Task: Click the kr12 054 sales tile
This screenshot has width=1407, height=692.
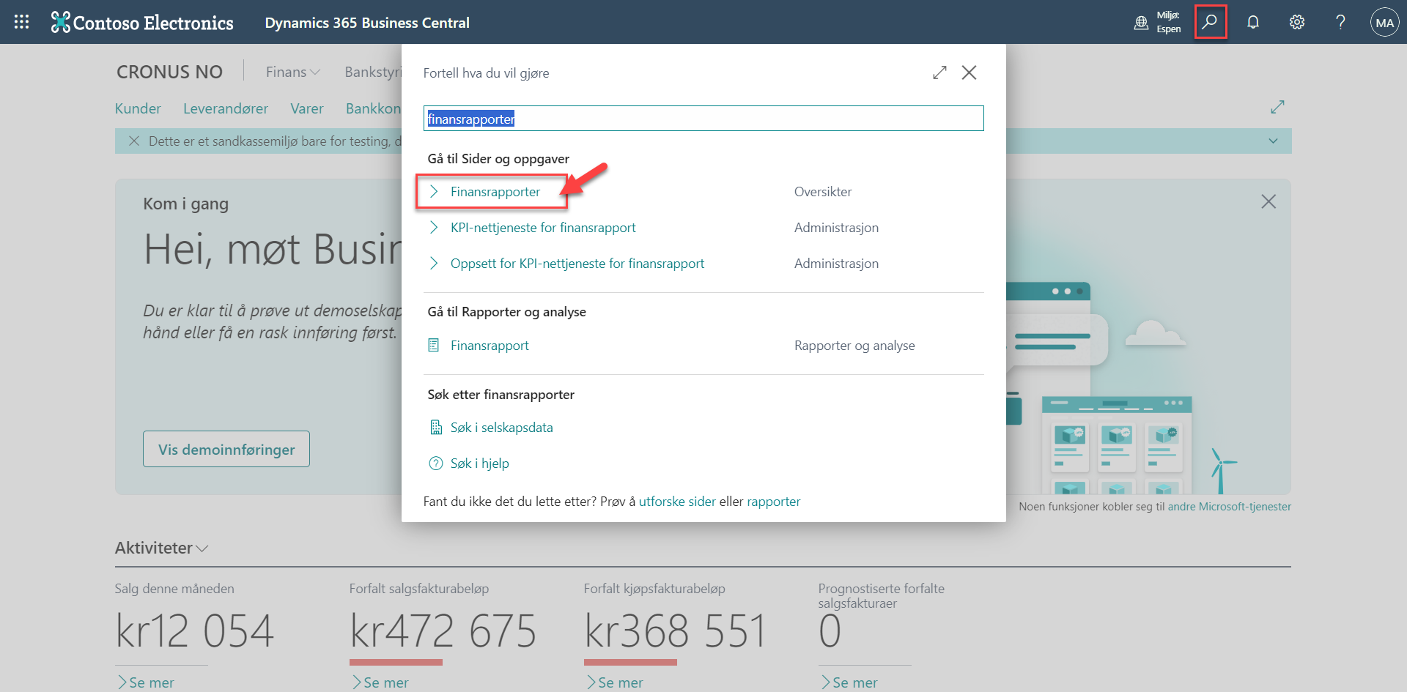Action: [x=195, y=631]
